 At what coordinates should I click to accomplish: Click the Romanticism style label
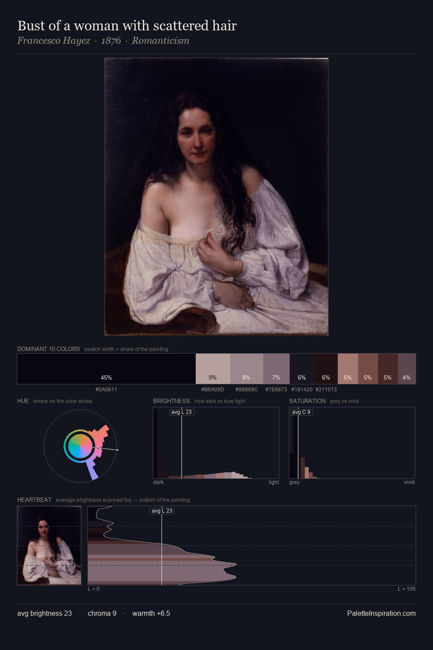[x=161, y=41]
